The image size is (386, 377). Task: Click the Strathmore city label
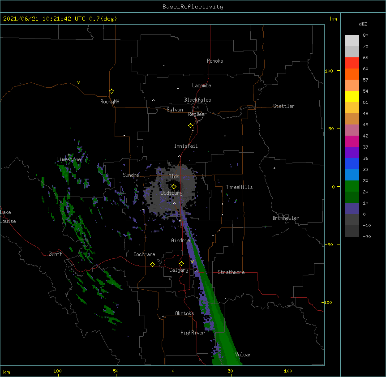(231, 272)
